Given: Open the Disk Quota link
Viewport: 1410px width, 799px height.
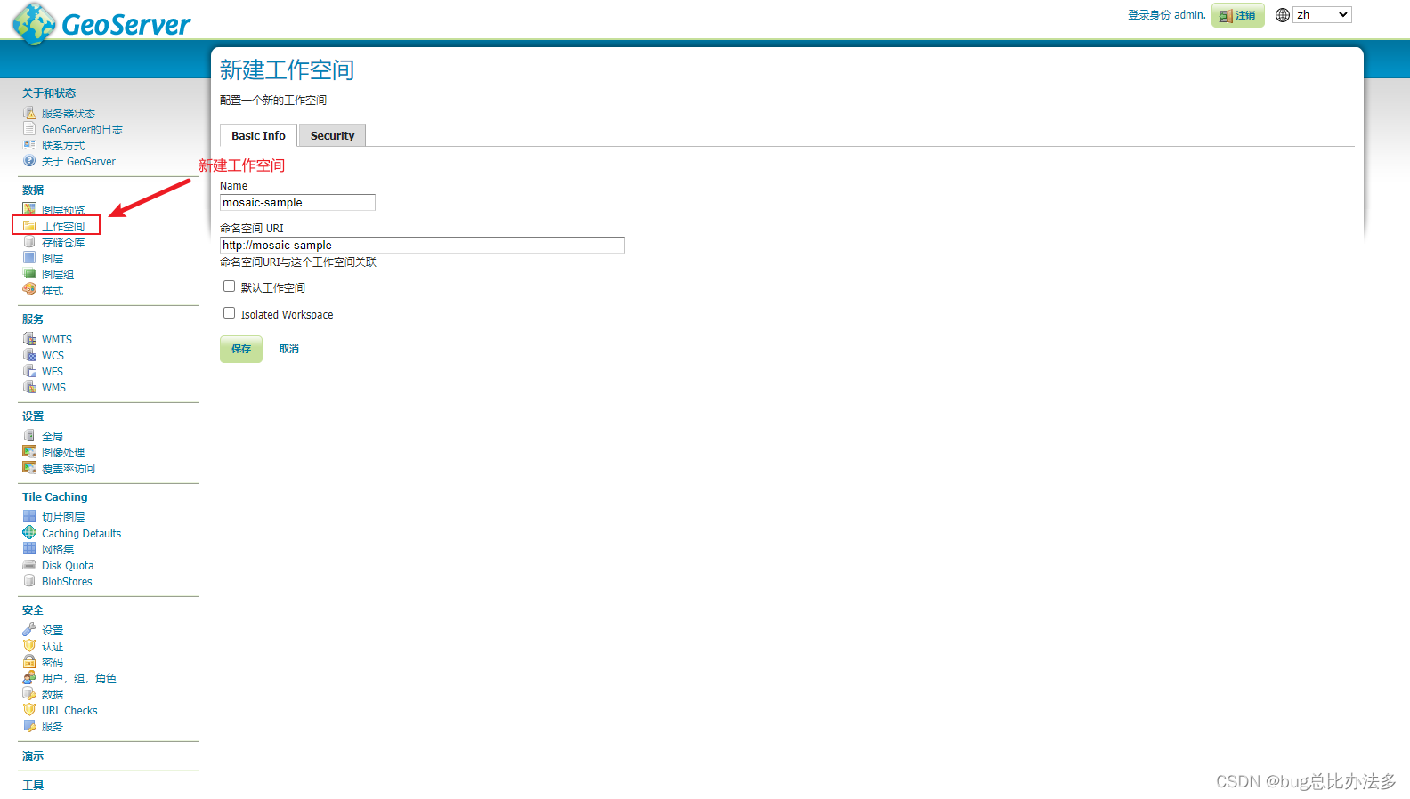Looking at the screenshot, I should [x=68, y=565].
